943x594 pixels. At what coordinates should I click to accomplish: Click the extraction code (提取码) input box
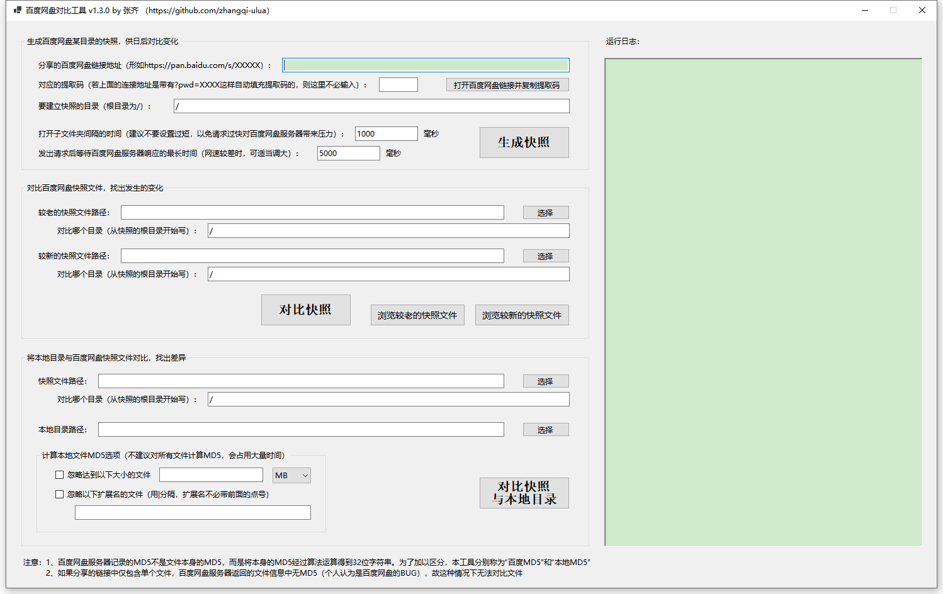point(398,84)
